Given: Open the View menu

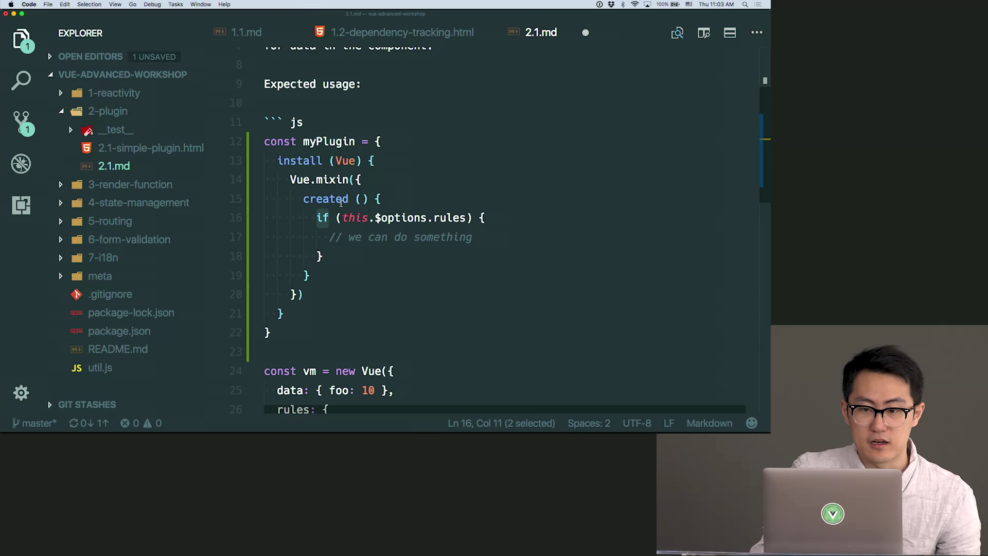Looking at the screenshot, I should tap(115, 4).
